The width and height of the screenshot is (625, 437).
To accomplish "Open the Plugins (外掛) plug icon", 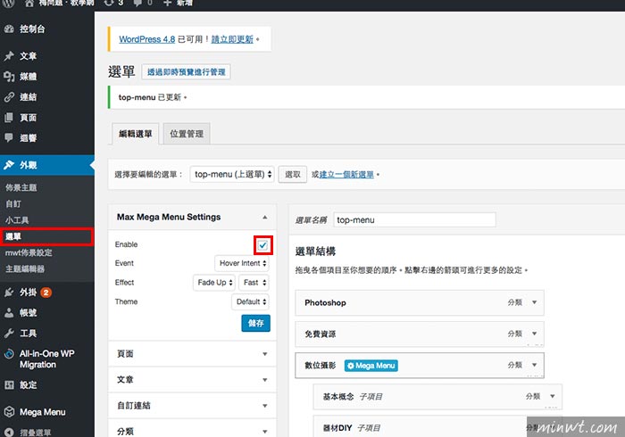I will click(x=9, y=293).
